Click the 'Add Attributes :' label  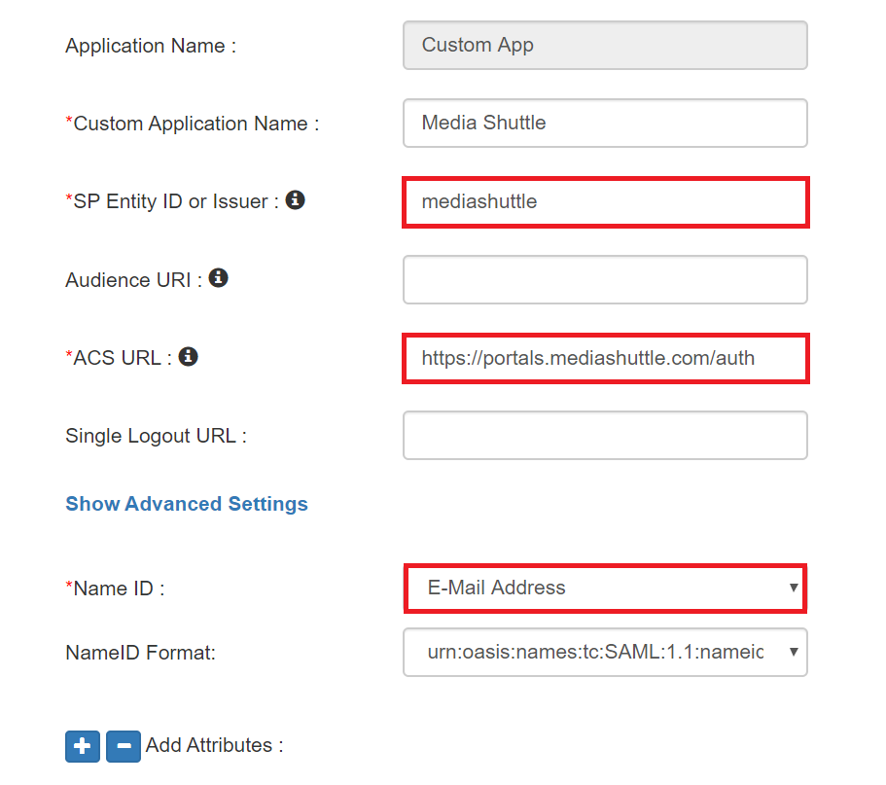(214, 745)
